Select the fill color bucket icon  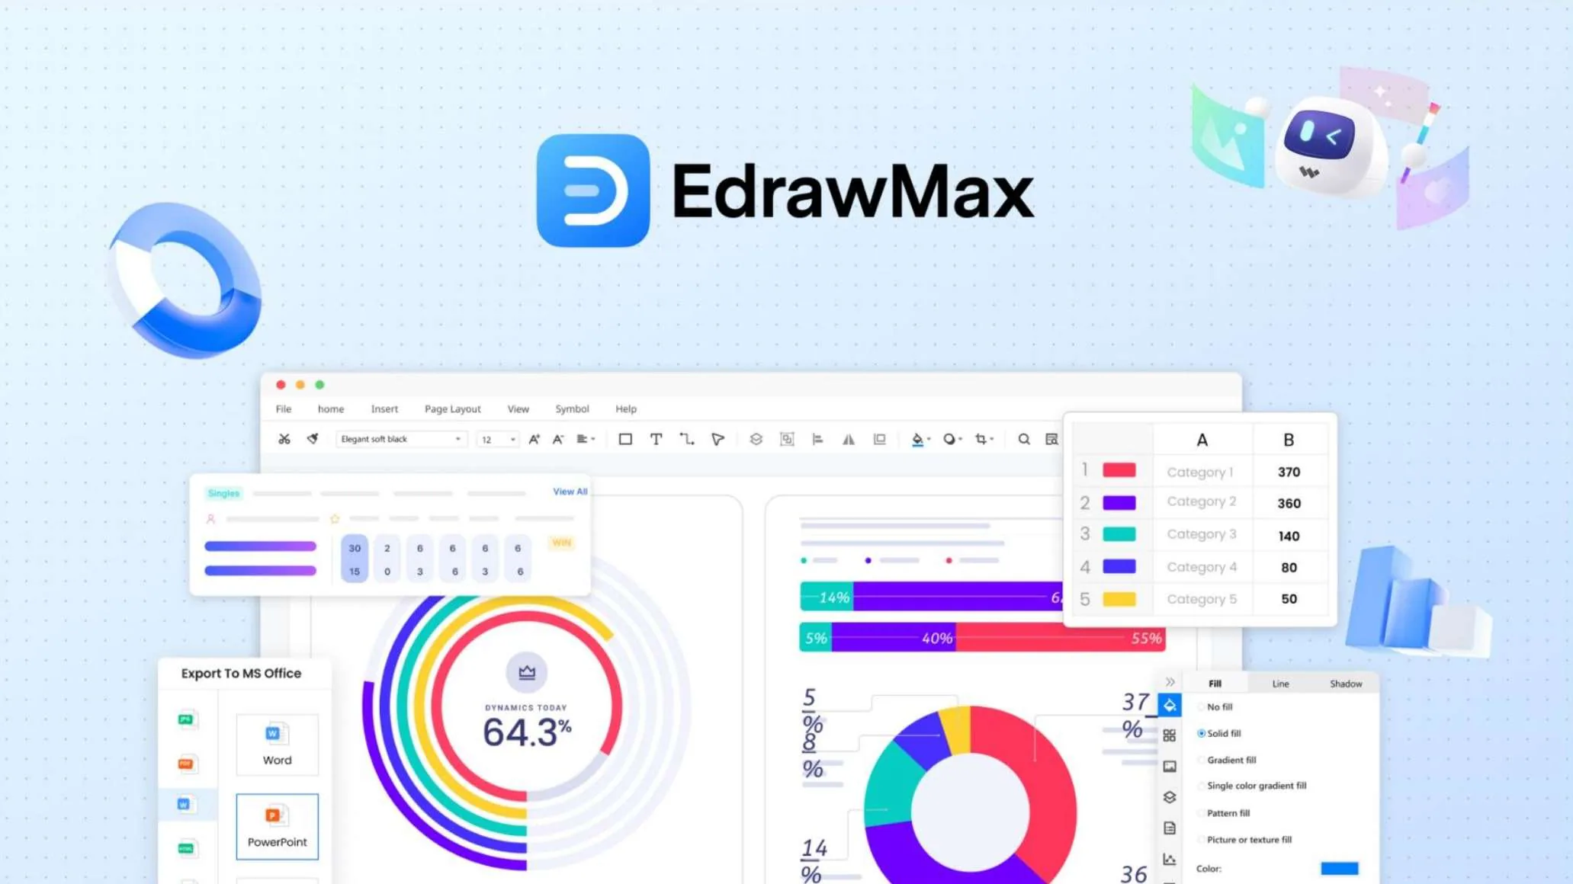918,438
